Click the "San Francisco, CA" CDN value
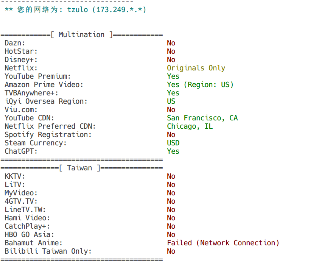316x262 pixels. pos(202,118)
